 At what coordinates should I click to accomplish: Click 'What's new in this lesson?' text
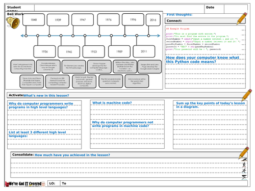coord(46,96)
